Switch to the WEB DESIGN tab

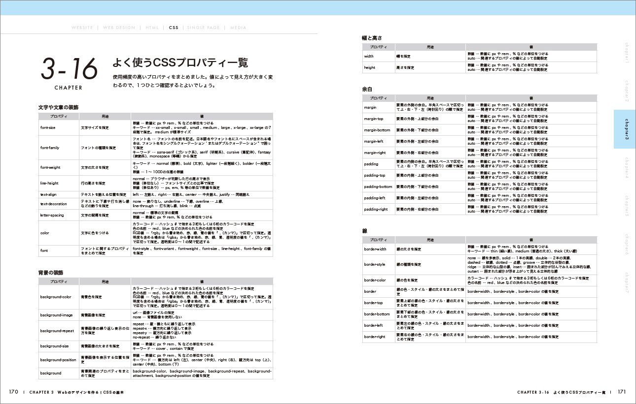point(119,28)
